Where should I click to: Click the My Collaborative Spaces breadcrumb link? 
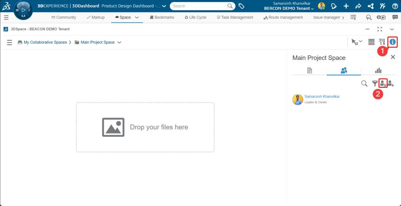(x=45, y=42)
